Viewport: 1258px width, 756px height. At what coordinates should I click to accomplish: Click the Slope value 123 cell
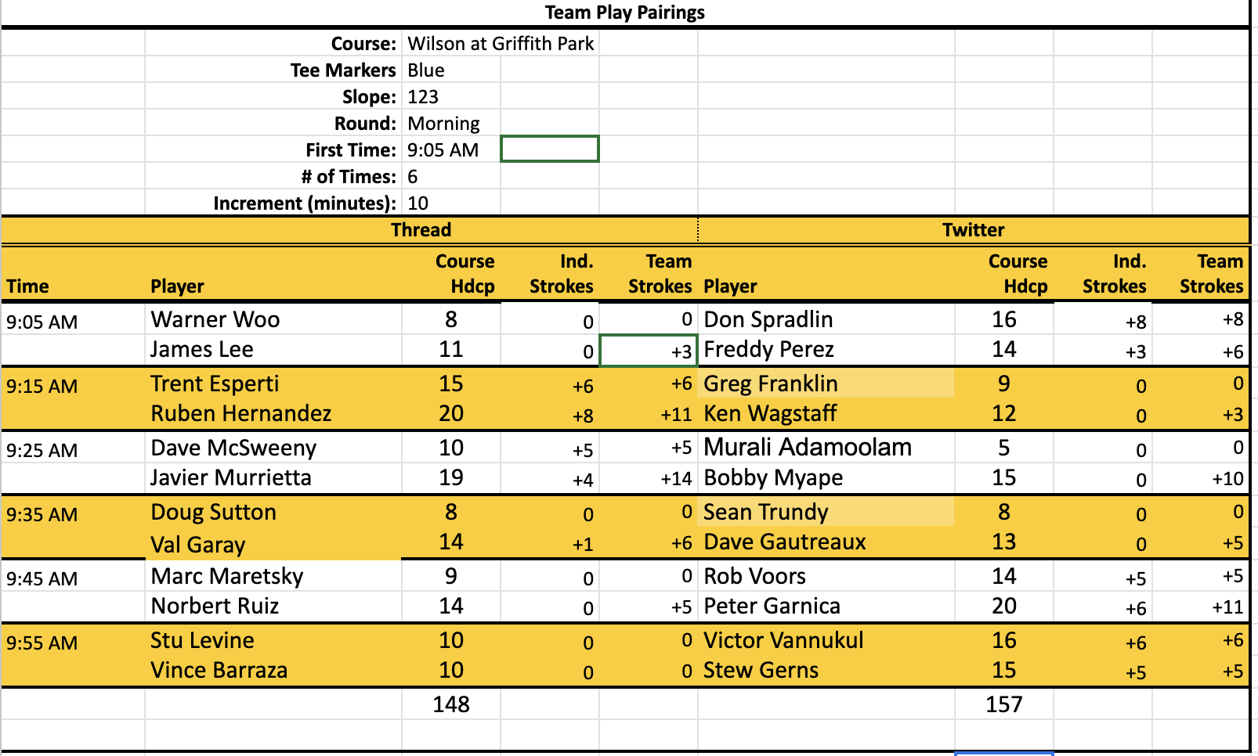[x=450, y=97]
